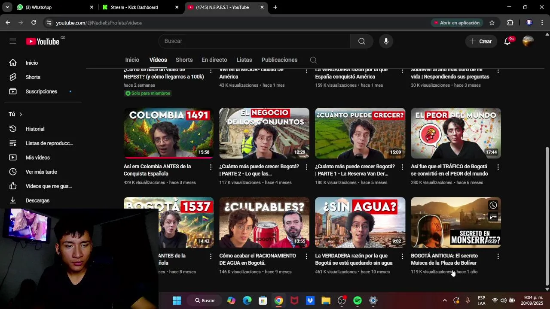This screenshot has width=550, height=309.
Task: Start voice search with microphone icon
Action: tap(386, 41)
